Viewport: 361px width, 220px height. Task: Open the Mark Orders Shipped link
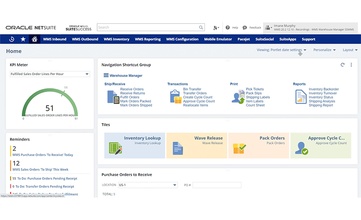point(136,105)
